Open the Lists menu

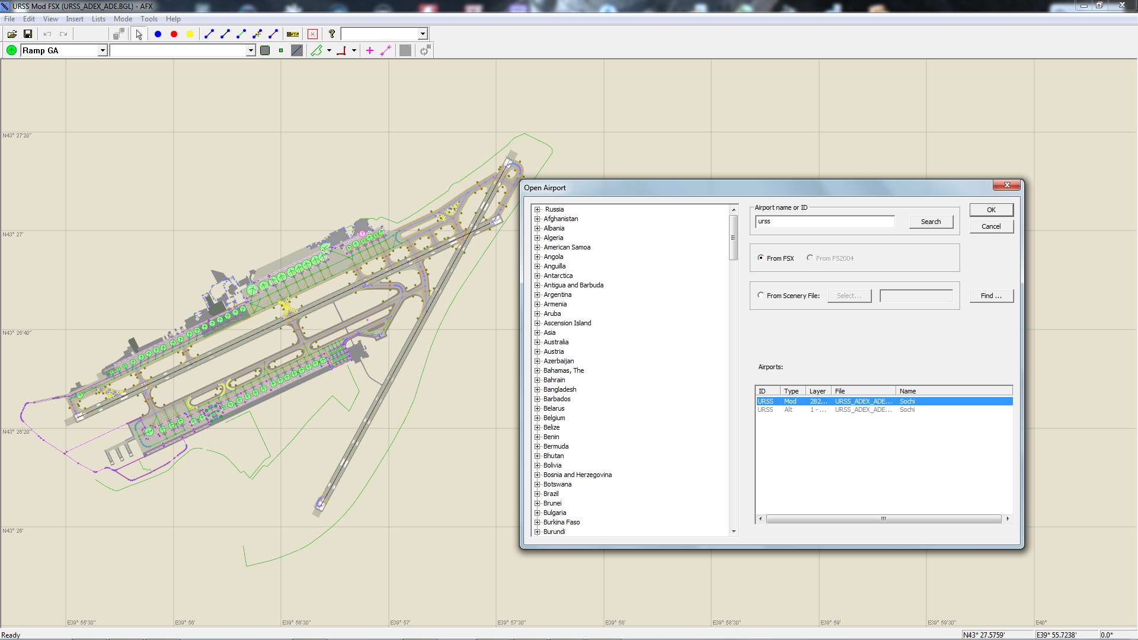pyautogui.click(x=98, y=19)
